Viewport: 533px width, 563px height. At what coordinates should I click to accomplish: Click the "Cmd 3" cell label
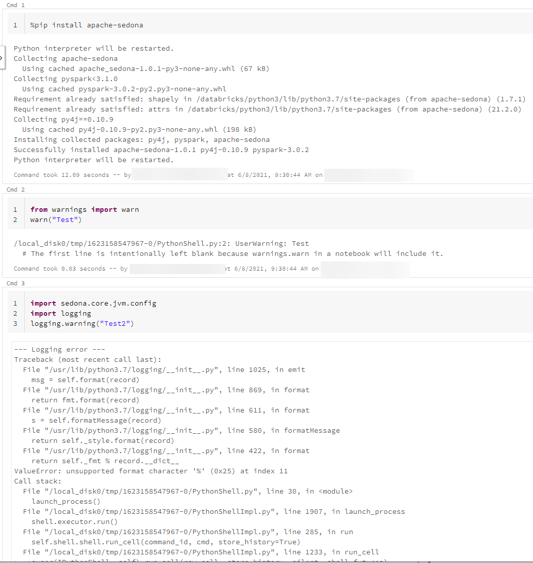(x=15, y=283)
